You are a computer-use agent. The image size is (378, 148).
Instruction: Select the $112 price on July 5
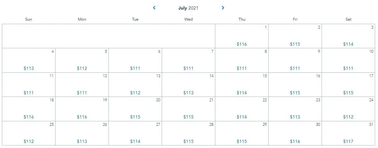82,68
